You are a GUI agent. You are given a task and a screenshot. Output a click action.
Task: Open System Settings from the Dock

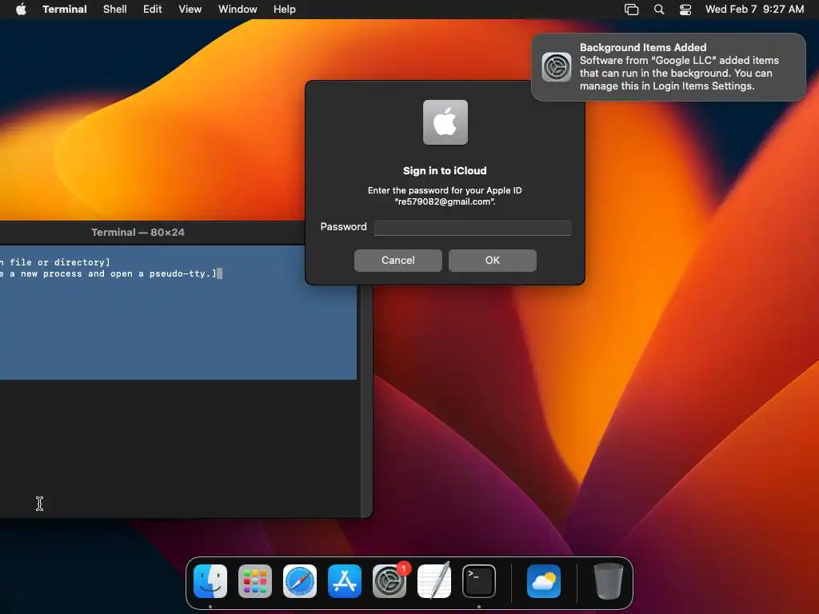point(390,581)
